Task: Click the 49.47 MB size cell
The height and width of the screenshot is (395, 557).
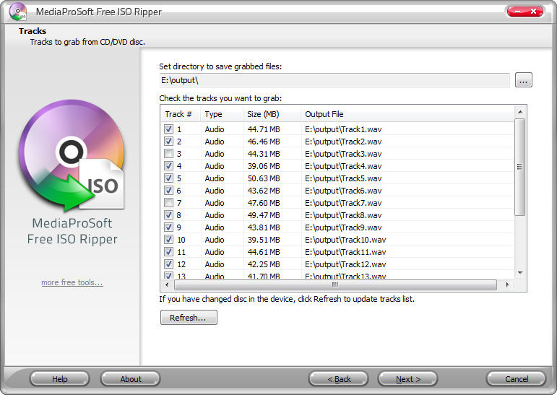Action: pos(264,215)
